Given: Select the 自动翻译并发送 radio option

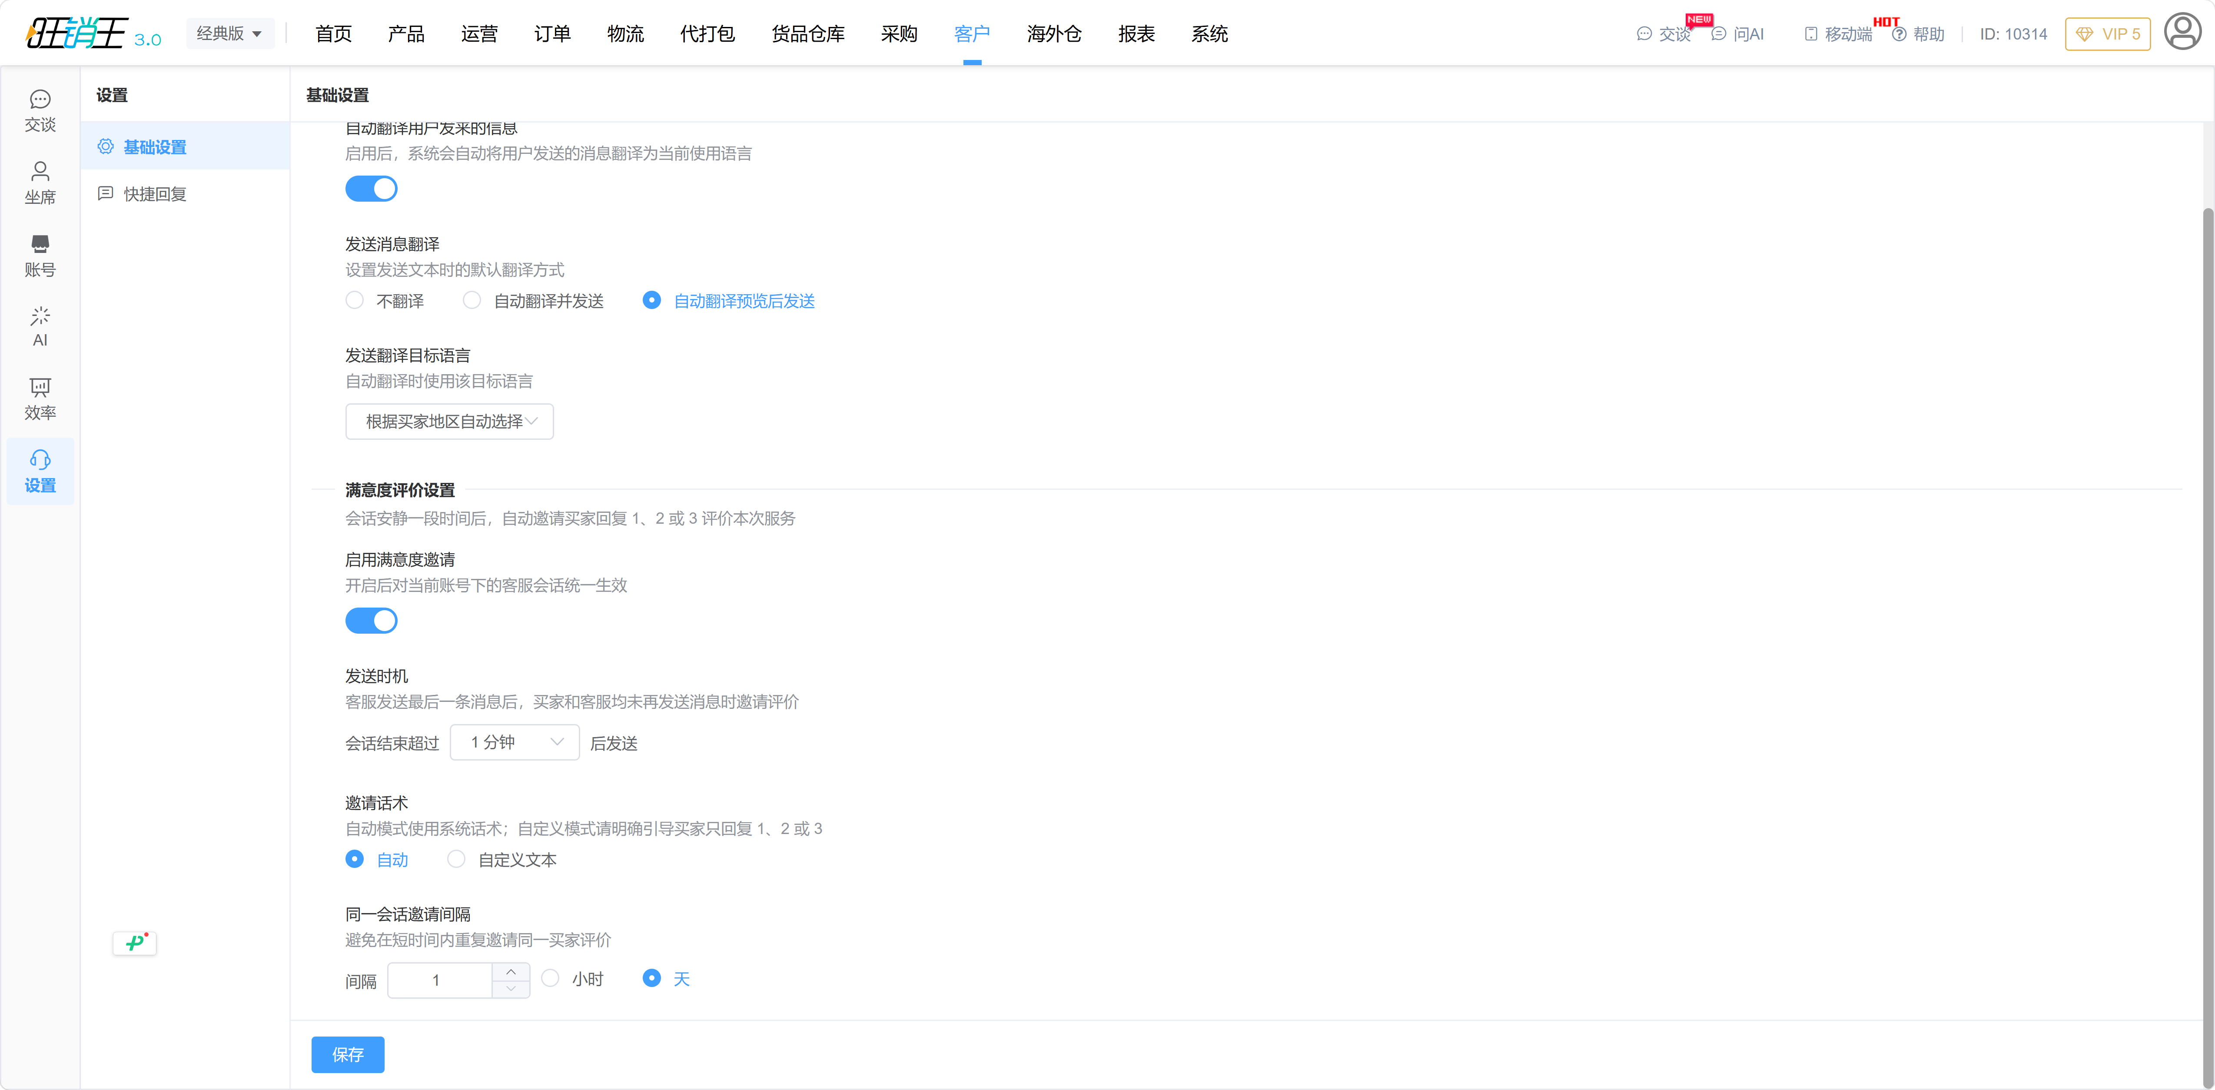Looking at the screenshot, I should point(533,301).
